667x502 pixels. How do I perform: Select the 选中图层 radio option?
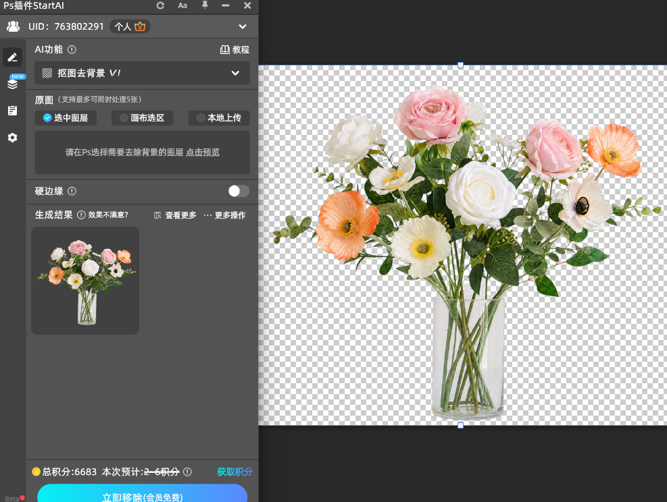tap(66, 117)
